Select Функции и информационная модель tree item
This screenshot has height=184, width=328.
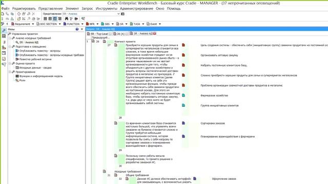point(41,76)
